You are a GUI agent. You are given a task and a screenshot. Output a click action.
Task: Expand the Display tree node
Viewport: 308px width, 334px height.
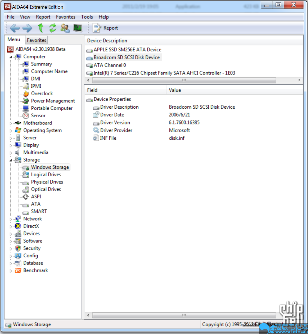pyautogui.click(x=11, y=145)
